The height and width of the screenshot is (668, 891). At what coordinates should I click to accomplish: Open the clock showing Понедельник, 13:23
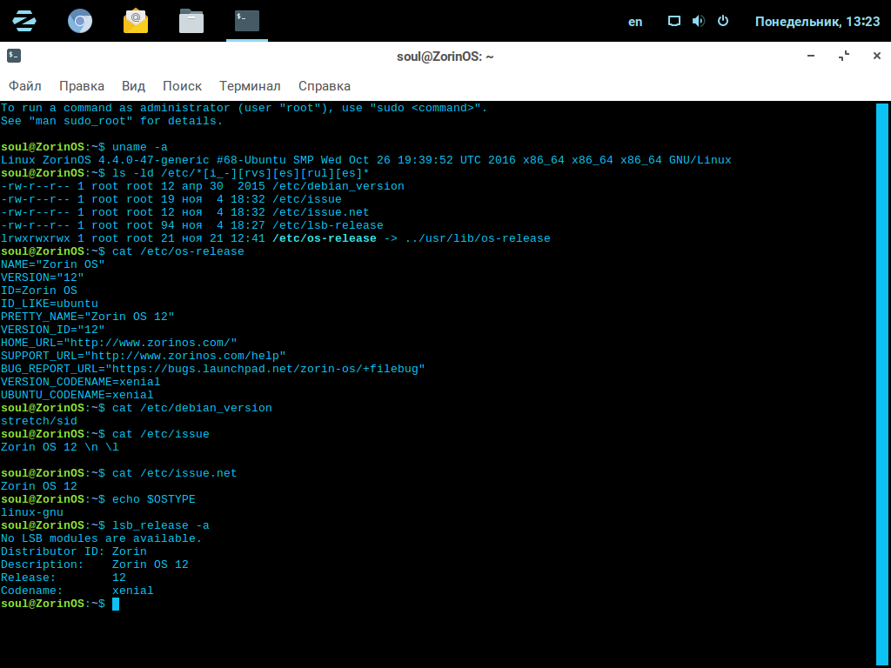click(x=817, y=22)
